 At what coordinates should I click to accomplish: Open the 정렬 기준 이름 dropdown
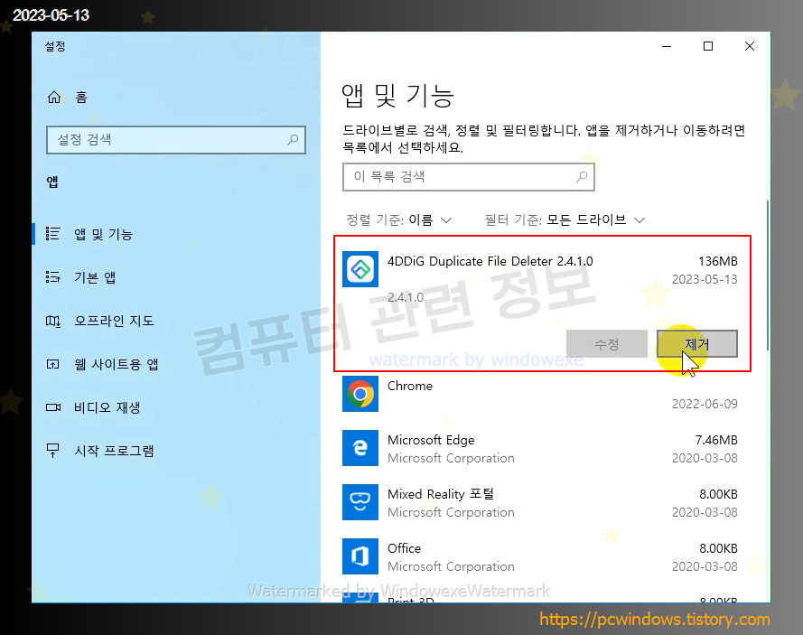pos(399,220)
